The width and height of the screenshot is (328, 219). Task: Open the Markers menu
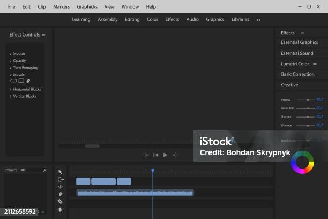(x=61, y=6)
